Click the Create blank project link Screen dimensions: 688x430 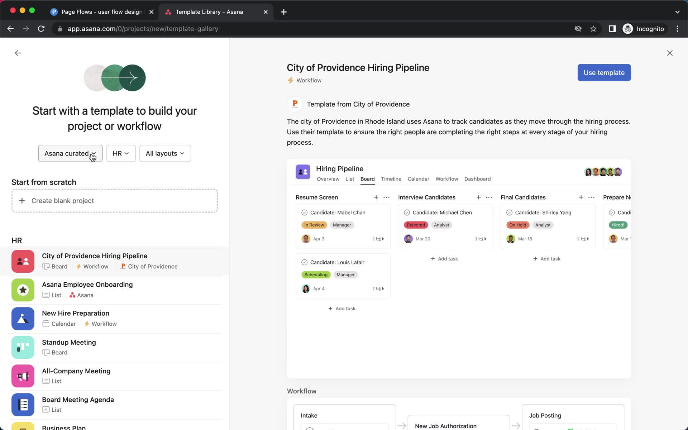pos(62,201)
